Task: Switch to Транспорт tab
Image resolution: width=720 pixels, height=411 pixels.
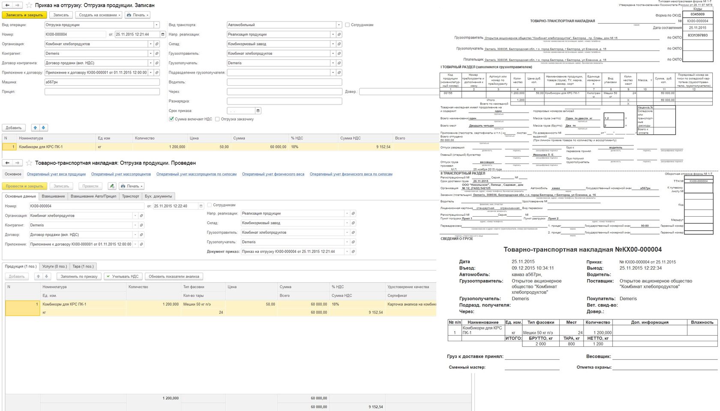Action: (130, 196)
